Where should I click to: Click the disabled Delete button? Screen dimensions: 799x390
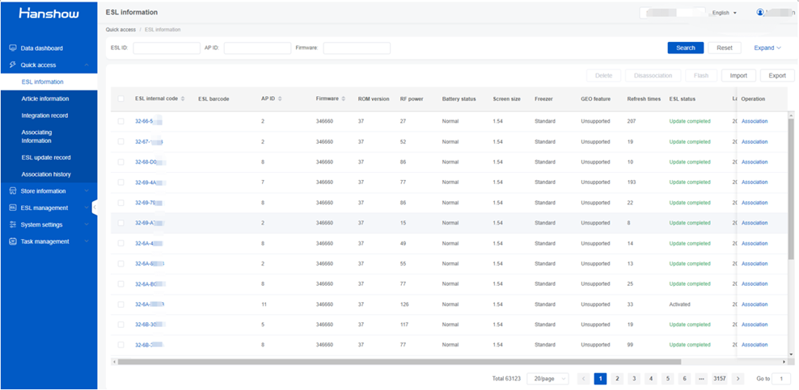pos(603,75)
